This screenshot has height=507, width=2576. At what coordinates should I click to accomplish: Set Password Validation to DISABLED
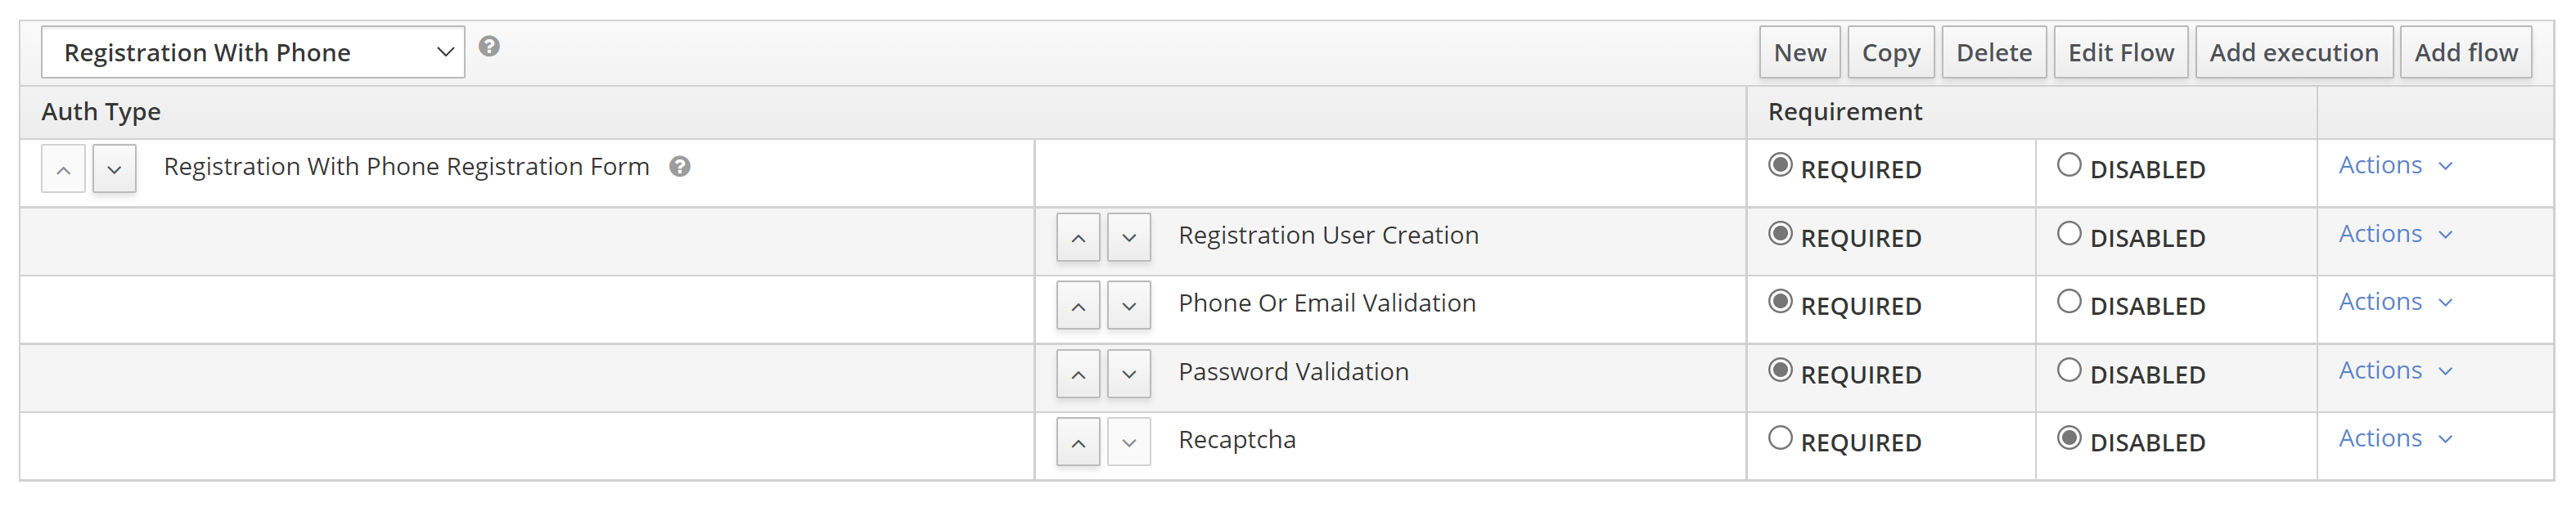(2068, 370)
